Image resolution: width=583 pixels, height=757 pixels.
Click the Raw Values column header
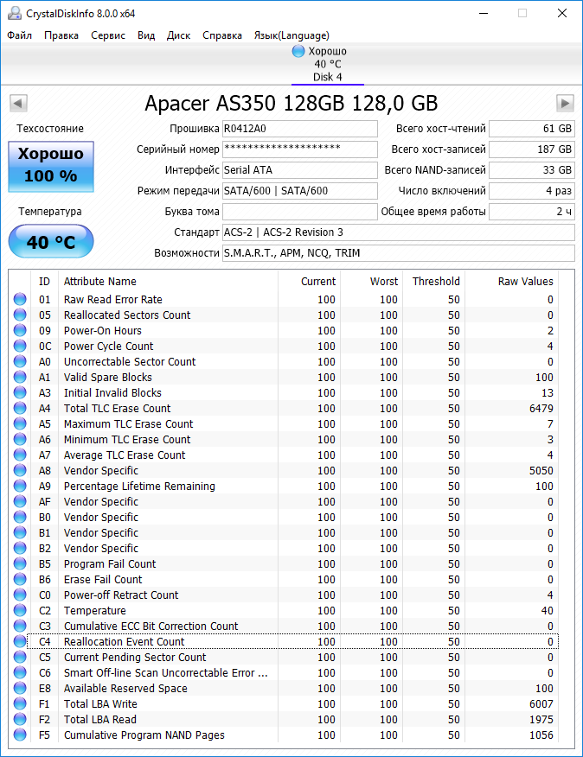[x=511, y=281]
